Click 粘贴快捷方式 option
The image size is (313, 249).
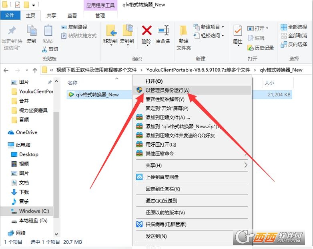point(79,36)
